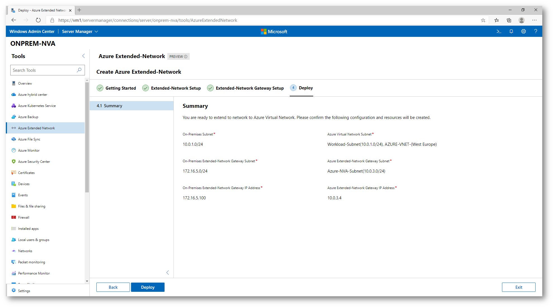Screen dimensions: 554x308
Task: Open Azure hybrid center icon
Action: (x=14, y=94)
